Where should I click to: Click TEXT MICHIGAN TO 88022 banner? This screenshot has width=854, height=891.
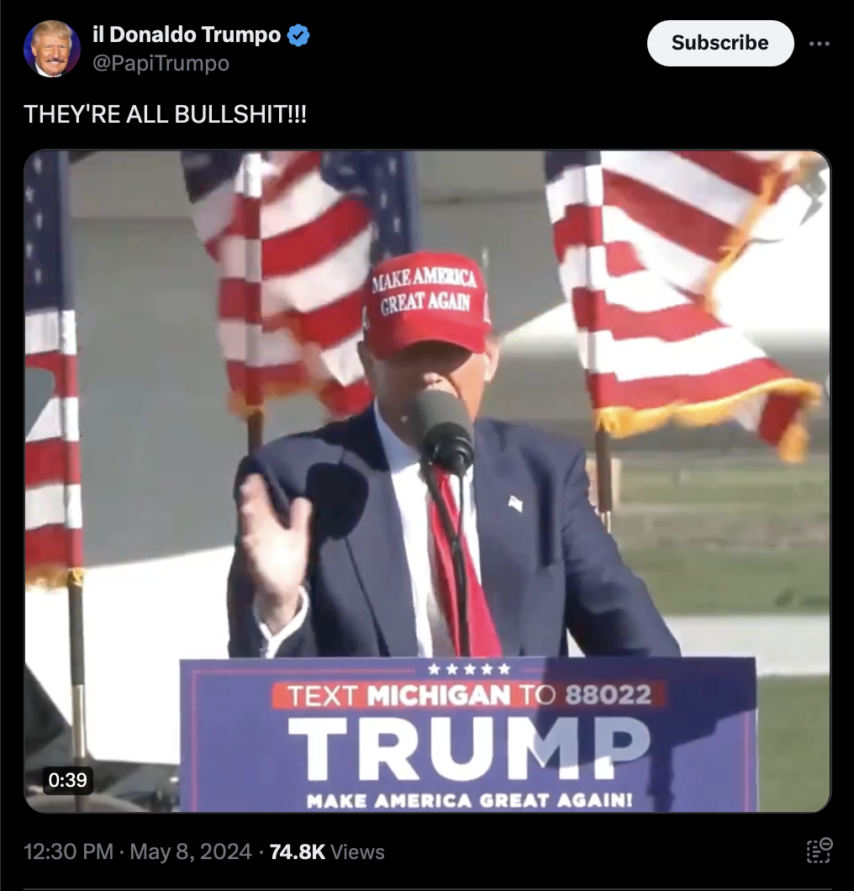click(469, 695)
